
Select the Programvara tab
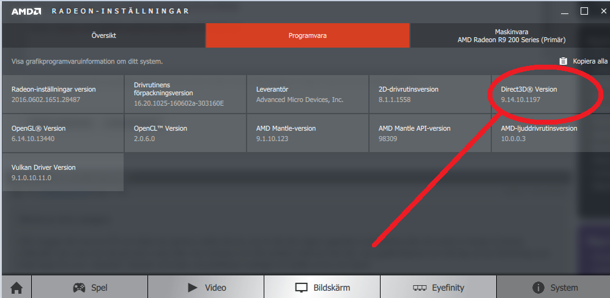tap(307, 35)
